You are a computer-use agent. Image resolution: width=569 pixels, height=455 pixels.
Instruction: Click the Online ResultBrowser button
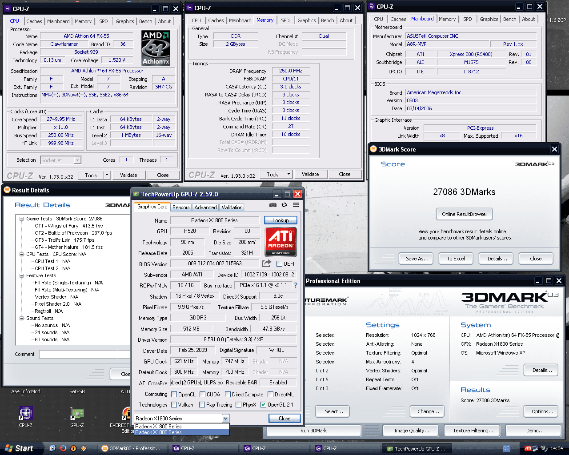click(465, 214)
